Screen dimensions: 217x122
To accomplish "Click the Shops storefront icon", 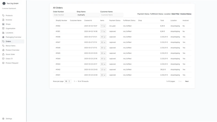I will [3, 24].
